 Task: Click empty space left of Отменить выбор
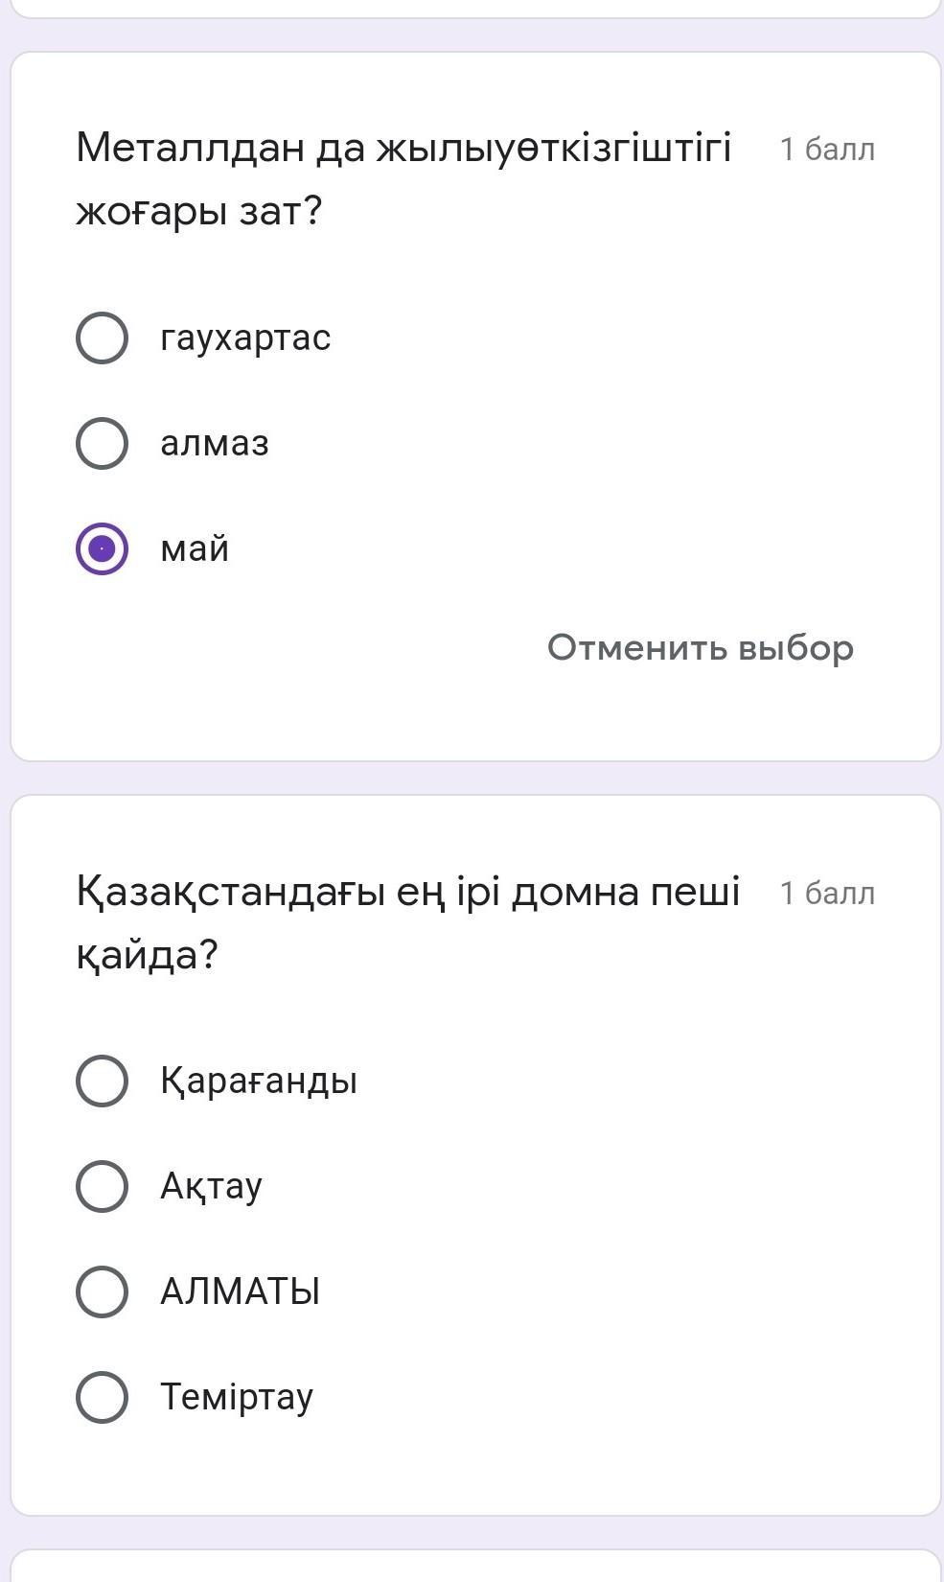pos(288,648)
